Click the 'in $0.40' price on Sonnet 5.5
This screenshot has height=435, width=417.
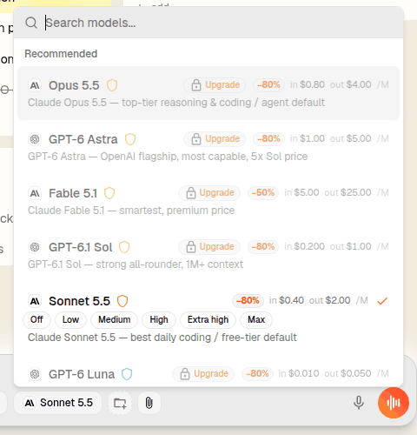(x=287, y=300)
